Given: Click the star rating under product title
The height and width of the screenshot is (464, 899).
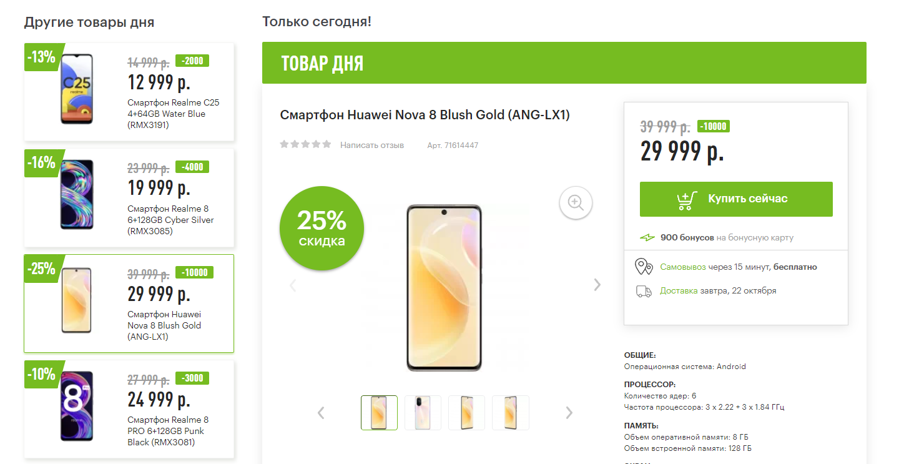Looking at the screenshot, I should point(305,144).
